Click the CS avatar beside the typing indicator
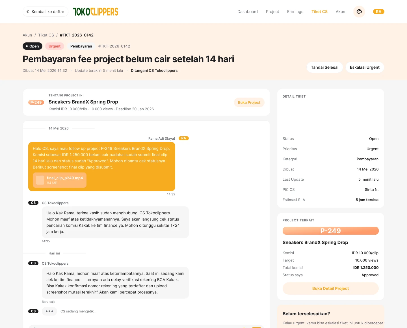The image size is (407, 328). (33, 311)
